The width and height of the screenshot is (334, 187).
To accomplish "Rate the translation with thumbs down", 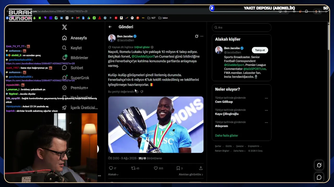I will tap(142, 92).
